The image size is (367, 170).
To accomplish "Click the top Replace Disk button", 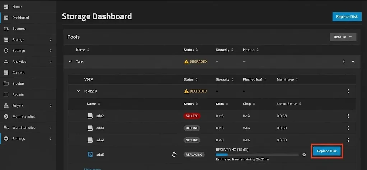I will (x=347, y=17).
